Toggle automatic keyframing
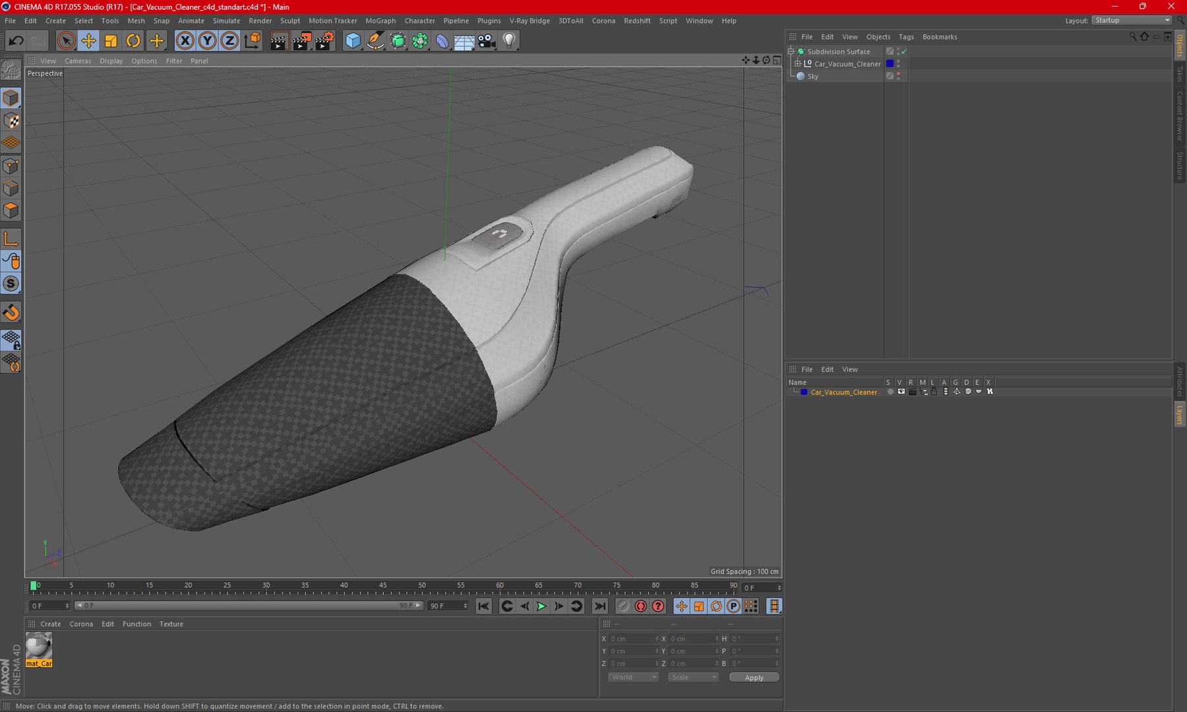 click(x=641, y=606)
